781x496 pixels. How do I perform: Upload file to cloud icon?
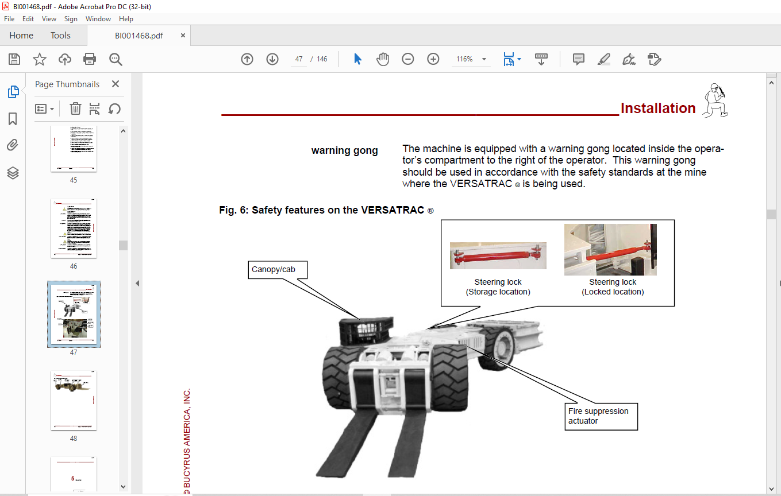pos(65,59)
